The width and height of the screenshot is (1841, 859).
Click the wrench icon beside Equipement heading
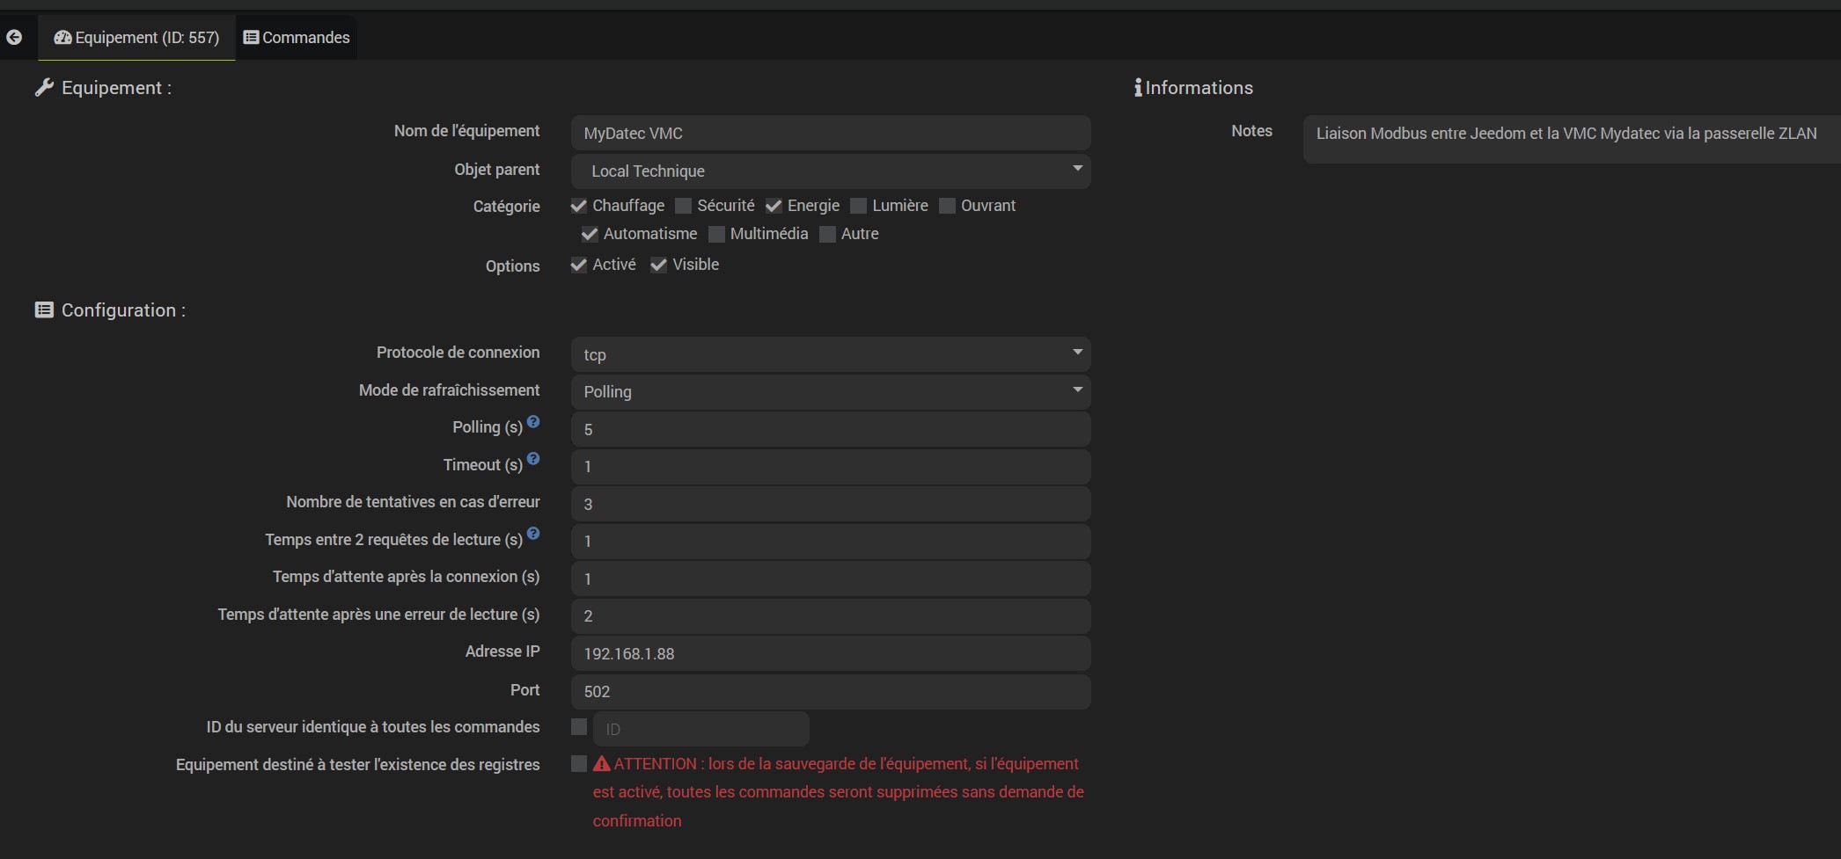(x=44, y=88)
